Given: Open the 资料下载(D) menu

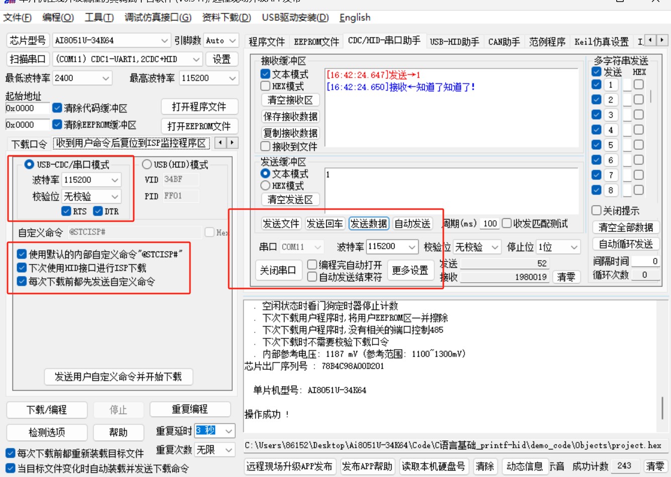Looking at the screenshot, I should coord(226,18).
